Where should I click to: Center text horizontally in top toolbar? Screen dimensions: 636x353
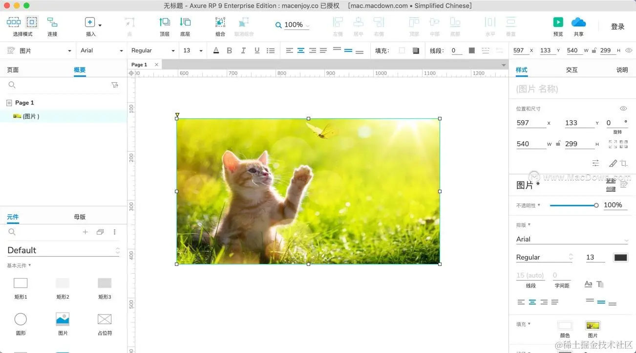[x=301, y=50]
